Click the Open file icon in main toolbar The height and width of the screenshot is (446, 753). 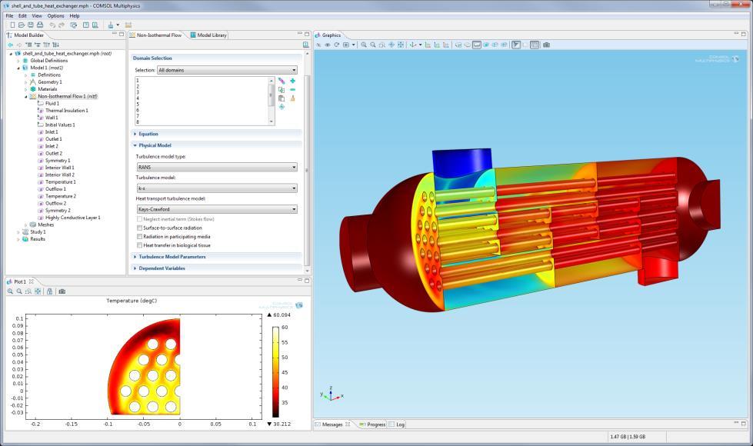[x=22, y=25]
